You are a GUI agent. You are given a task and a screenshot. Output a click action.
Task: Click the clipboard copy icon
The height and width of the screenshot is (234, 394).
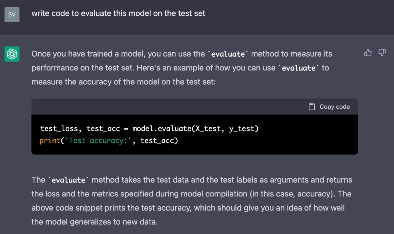pos(312,107)
